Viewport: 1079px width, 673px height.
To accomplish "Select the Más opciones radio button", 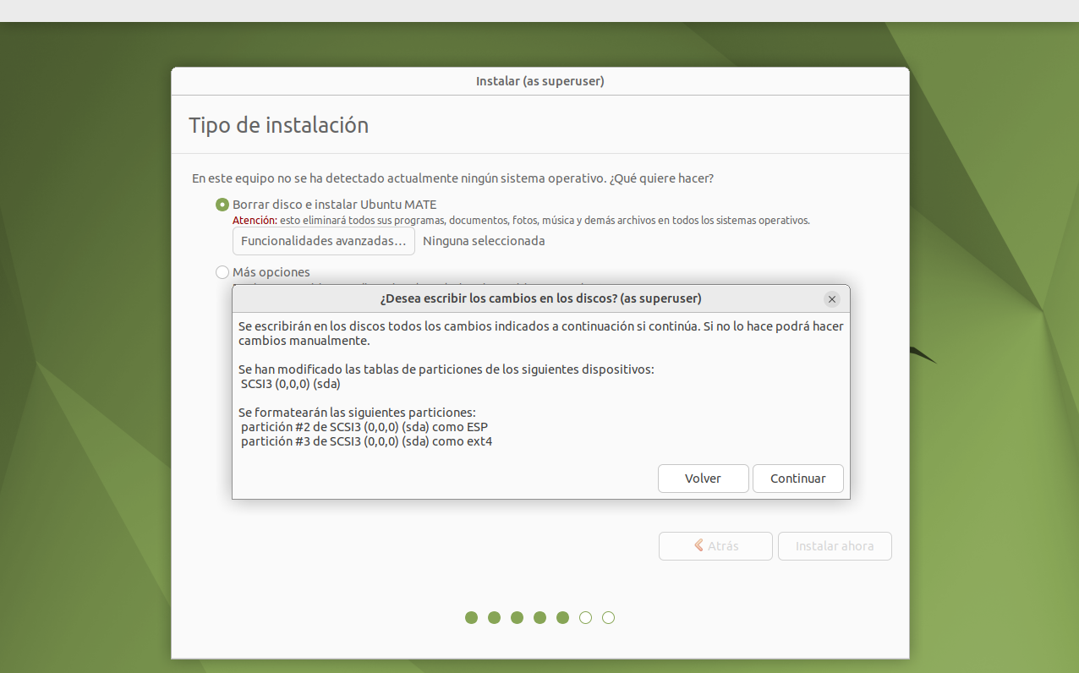I will 222,272.
